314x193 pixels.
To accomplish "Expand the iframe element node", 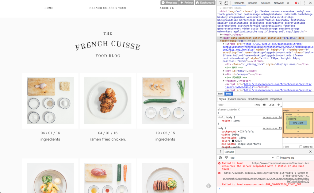I will [224, 44].
